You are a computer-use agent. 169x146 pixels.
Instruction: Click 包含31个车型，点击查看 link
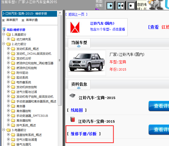[107, 29]
